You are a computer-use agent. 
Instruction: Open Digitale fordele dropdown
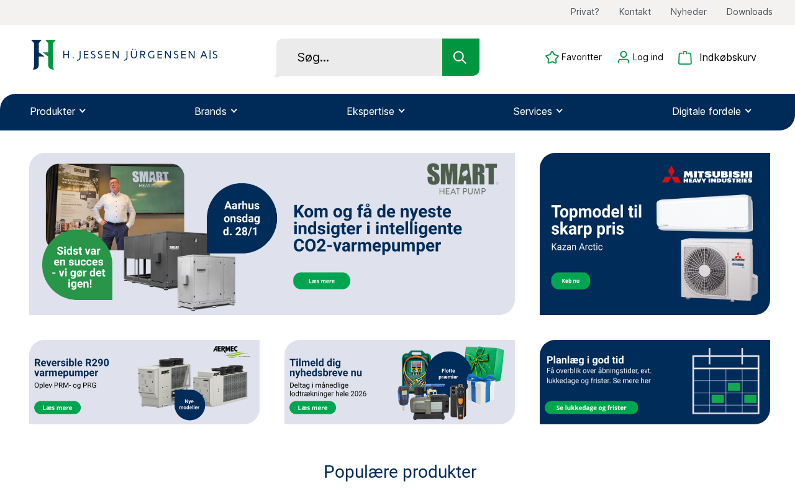click(712, 111)
